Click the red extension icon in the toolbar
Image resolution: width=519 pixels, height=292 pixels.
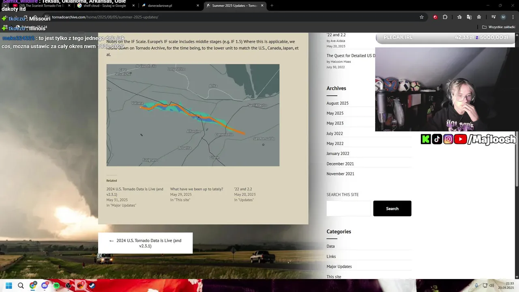click(x=435, y=17)
